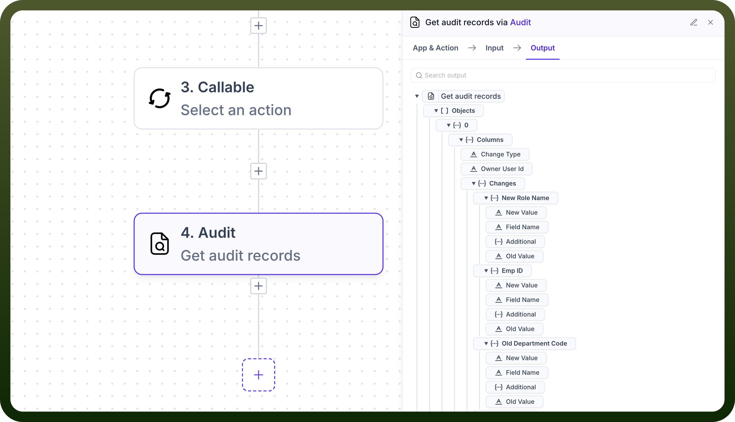The height and width of the screenshot is (422, 735).
Task: Collapse the Get audit records root node
Action: (417, 96)
